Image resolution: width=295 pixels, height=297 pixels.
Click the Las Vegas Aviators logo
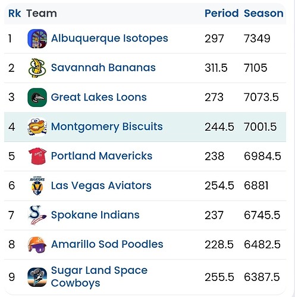point(37,185)
